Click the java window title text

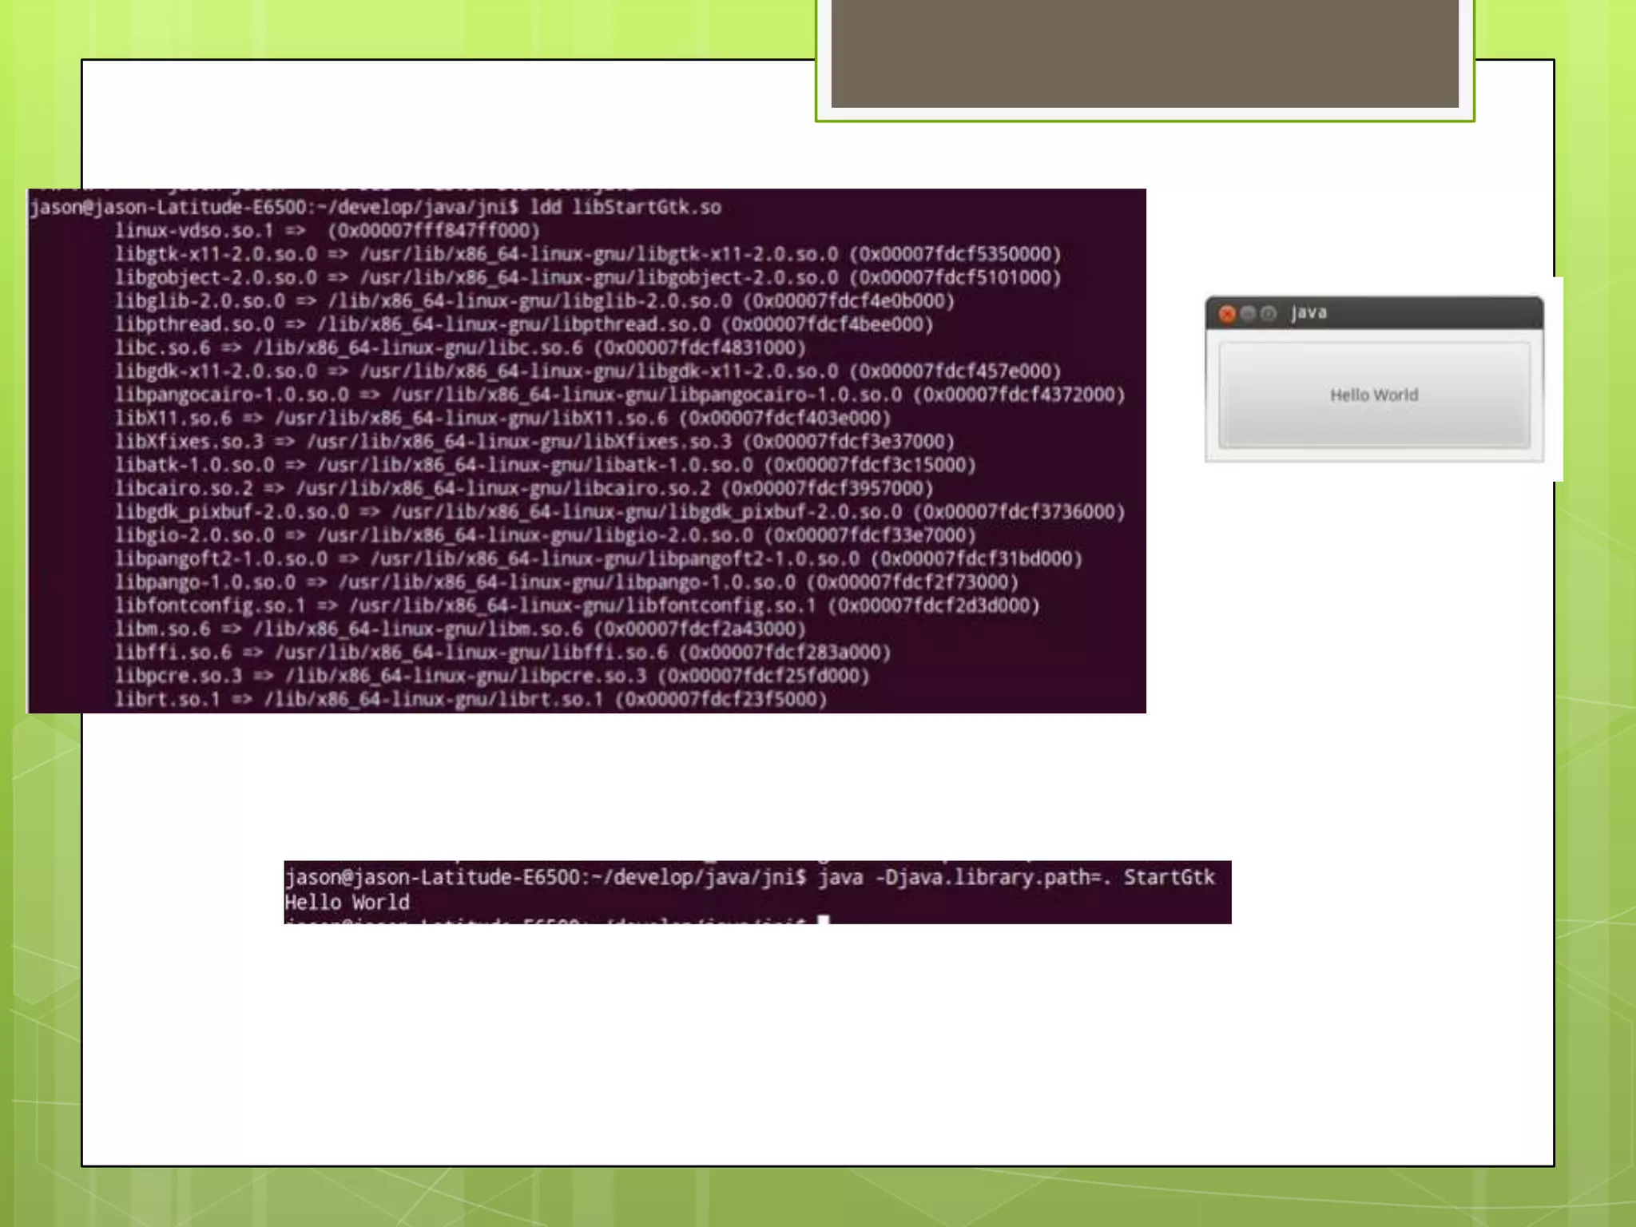1309,312
